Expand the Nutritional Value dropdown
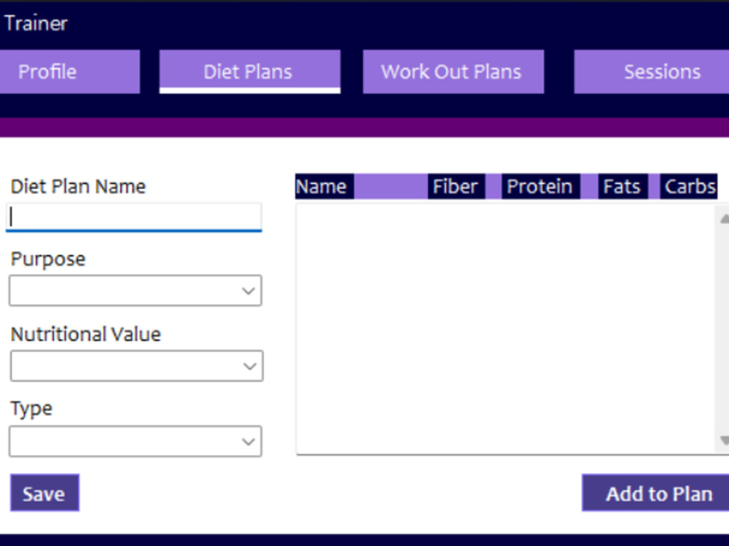This screenshot has width=729, height=546. click(x=136, y=365)
